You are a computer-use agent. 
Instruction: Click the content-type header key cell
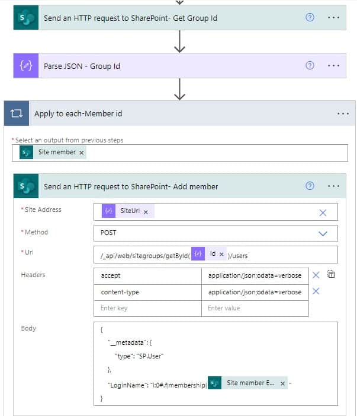tap(147, 293)
